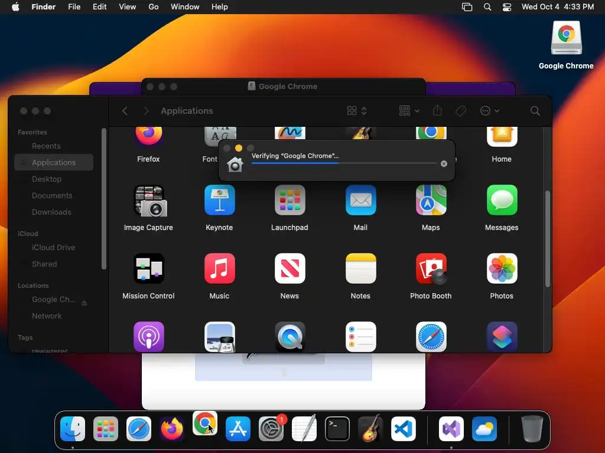
Task: Select Applications in the Finder sidebar
Action: pos(54,163)
